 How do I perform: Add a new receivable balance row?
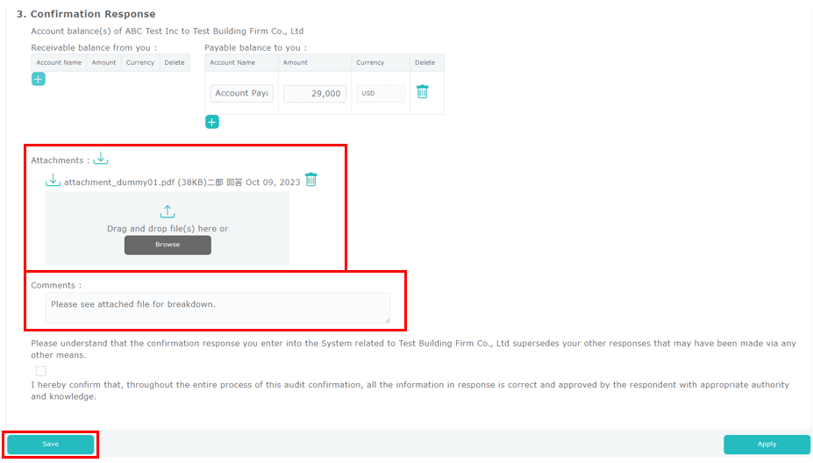(39, 79)
